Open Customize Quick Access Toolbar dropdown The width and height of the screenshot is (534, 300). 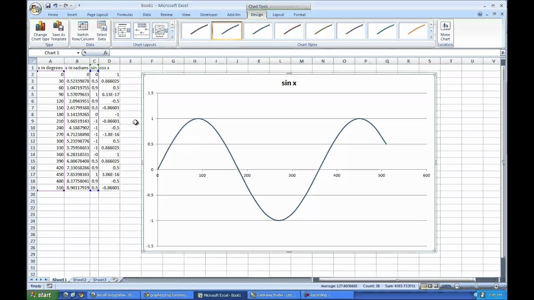(79, 5)
